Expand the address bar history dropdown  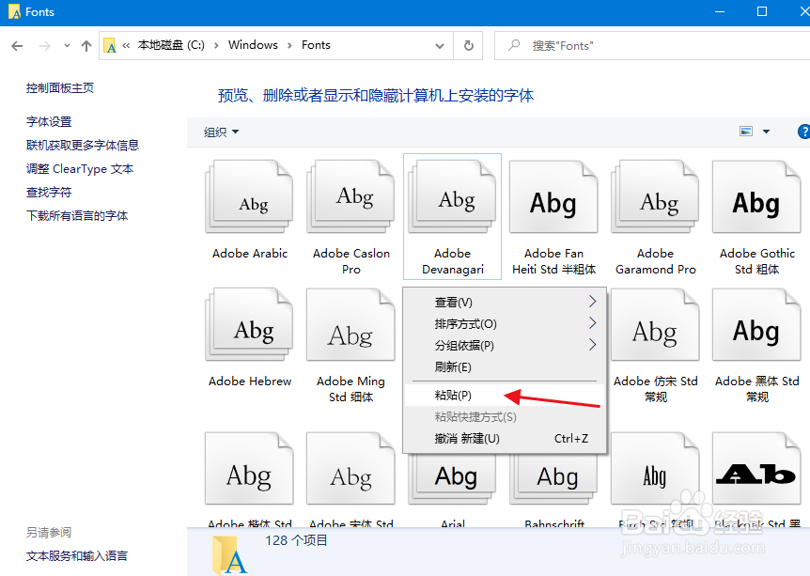coord(439,44)
